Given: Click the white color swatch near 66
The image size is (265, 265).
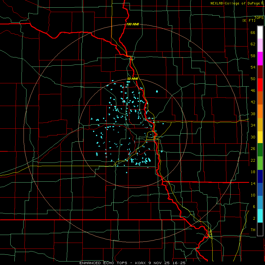Looking at the screenshot, I should (x=260, y=32).
